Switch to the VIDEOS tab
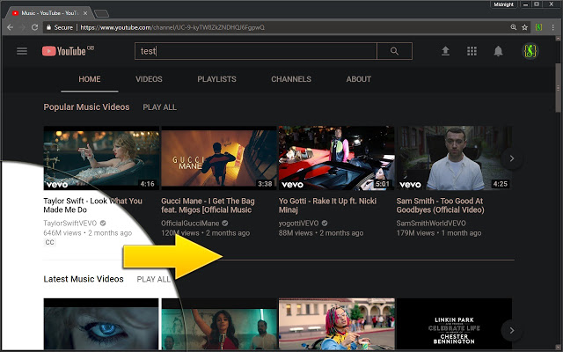 pyautogui.click(x=149, y=79)
